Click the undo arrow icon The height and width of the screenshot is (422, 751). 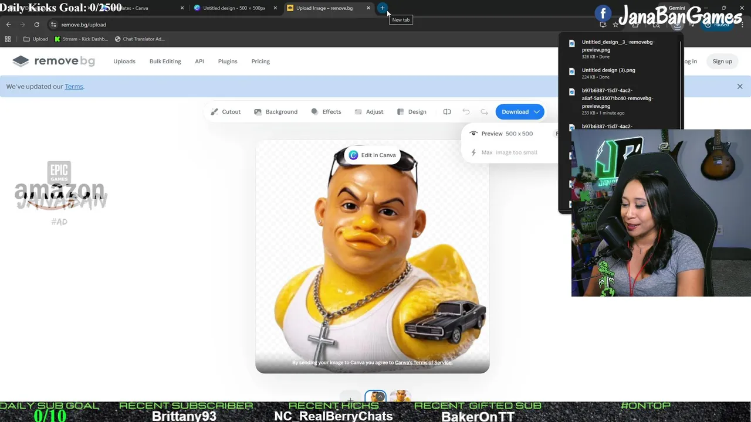(466, 111)
